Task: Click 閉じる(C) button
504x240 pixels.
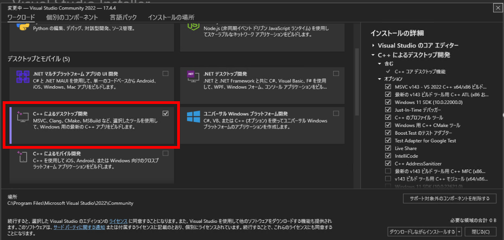Action: point(480,232)
